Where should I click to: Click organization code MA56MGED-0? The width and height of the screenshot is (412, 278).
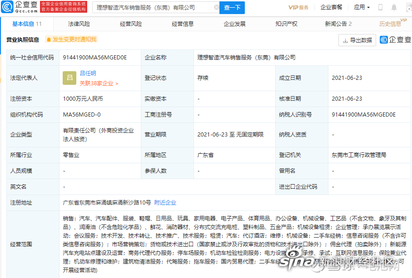coord(82,115)
